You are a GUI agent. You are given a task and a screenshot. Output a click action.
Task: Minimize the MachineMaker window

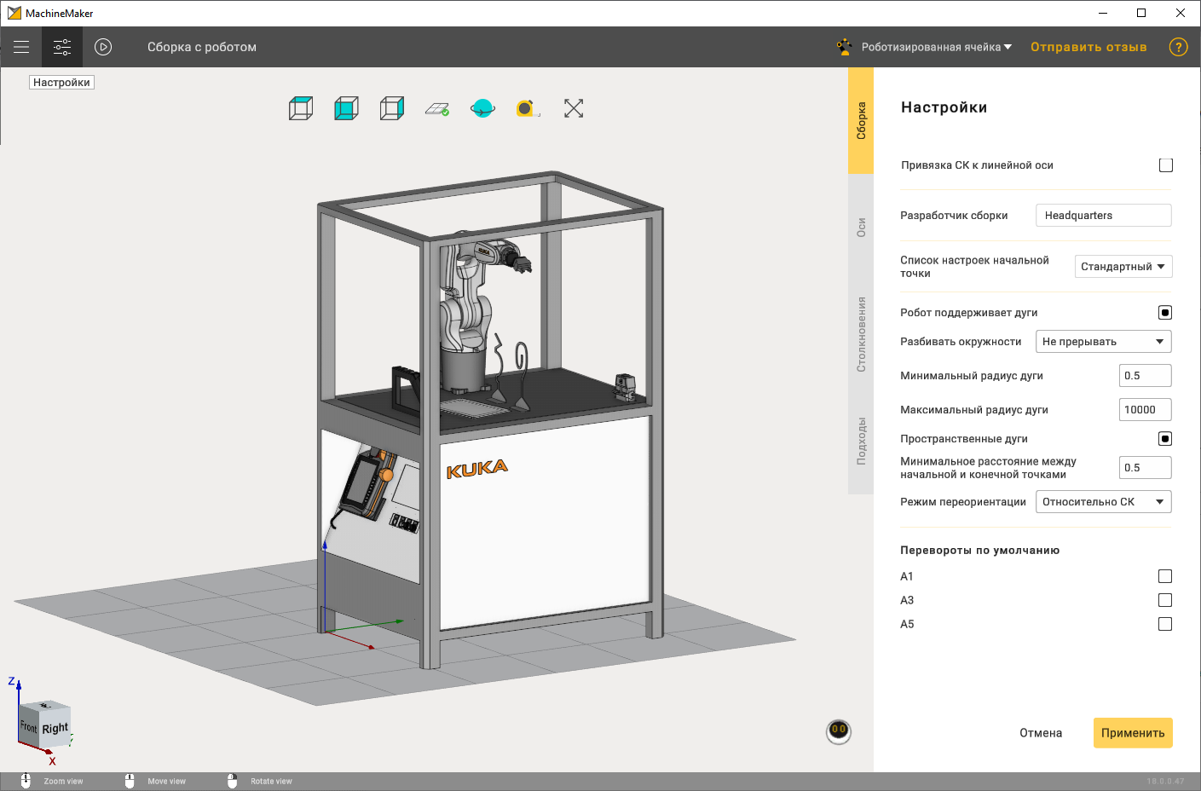(x=1103, y=13)
